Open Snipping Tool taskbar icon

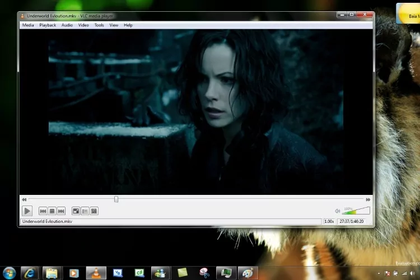click(x=204, y=273)
